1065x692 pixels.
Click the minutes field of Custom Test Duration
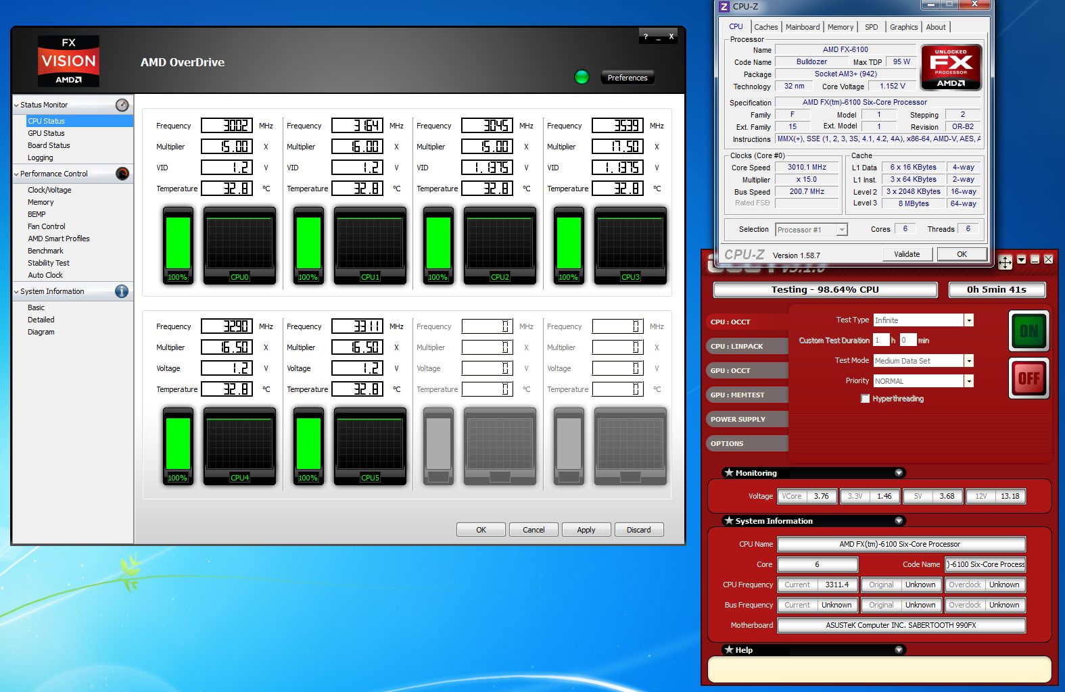point(907,340)
